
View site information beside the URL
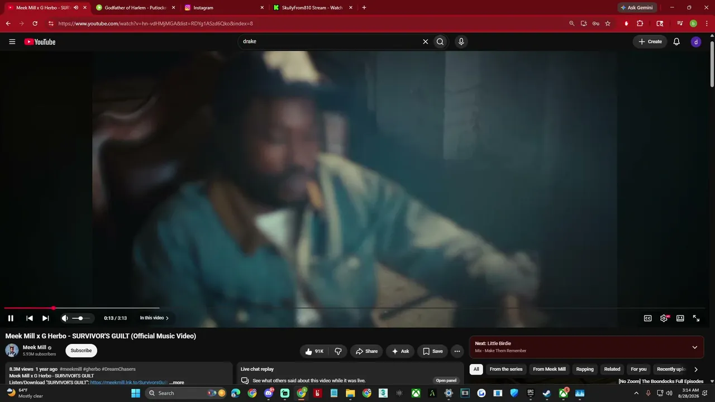click(51, 23)
